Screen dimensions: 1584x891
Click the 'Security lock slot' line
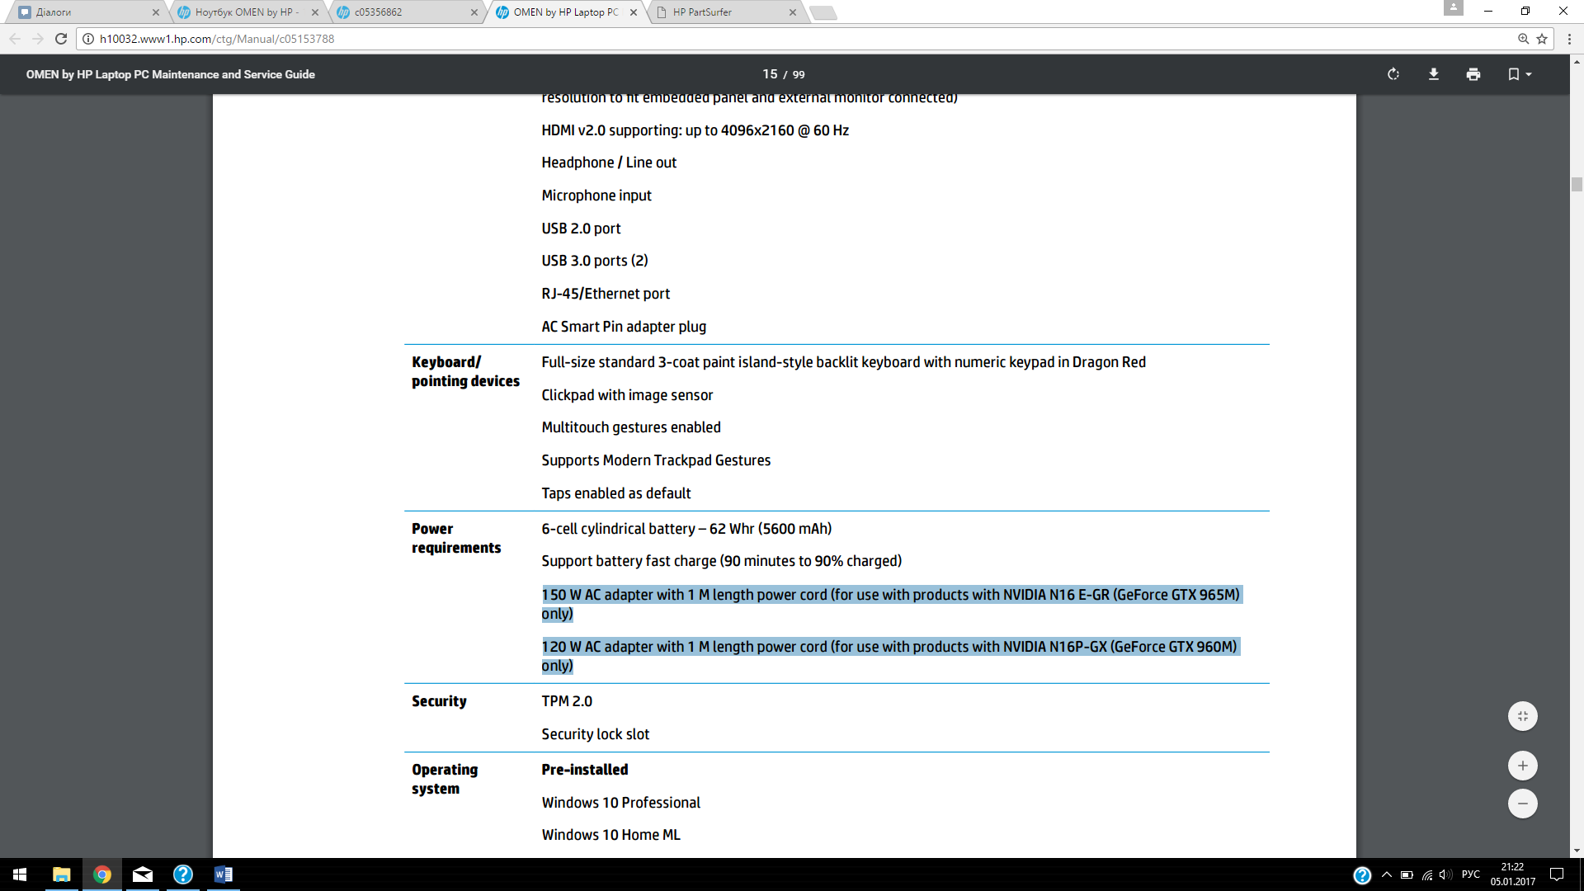coord(596,734)
